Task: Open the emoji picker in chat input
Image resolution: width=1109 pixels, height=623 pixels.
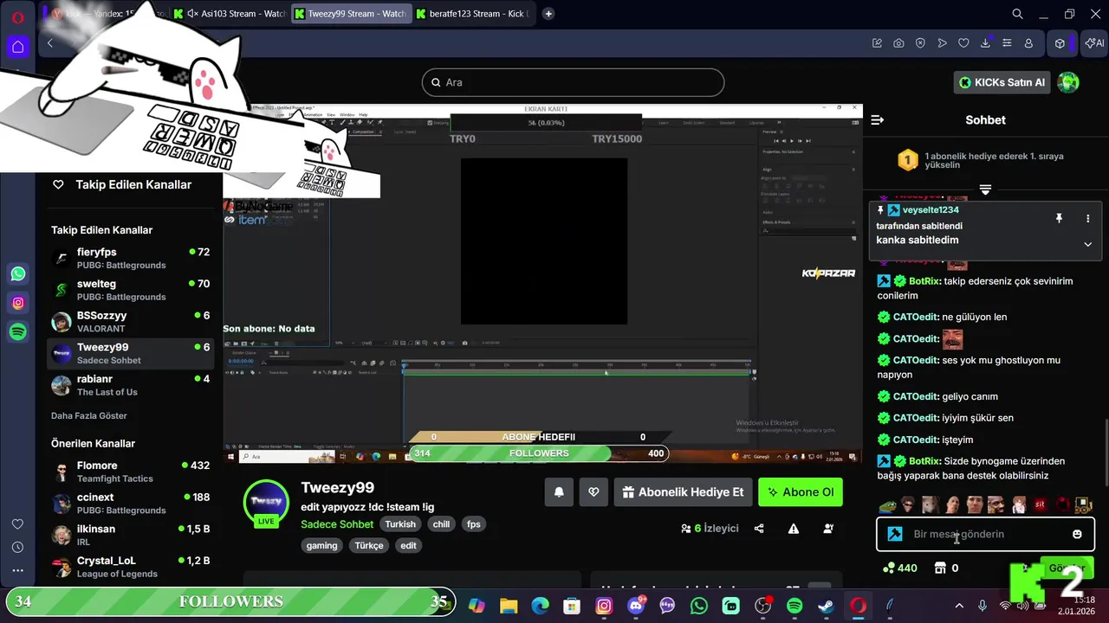Action: [x=1077, y=534]
